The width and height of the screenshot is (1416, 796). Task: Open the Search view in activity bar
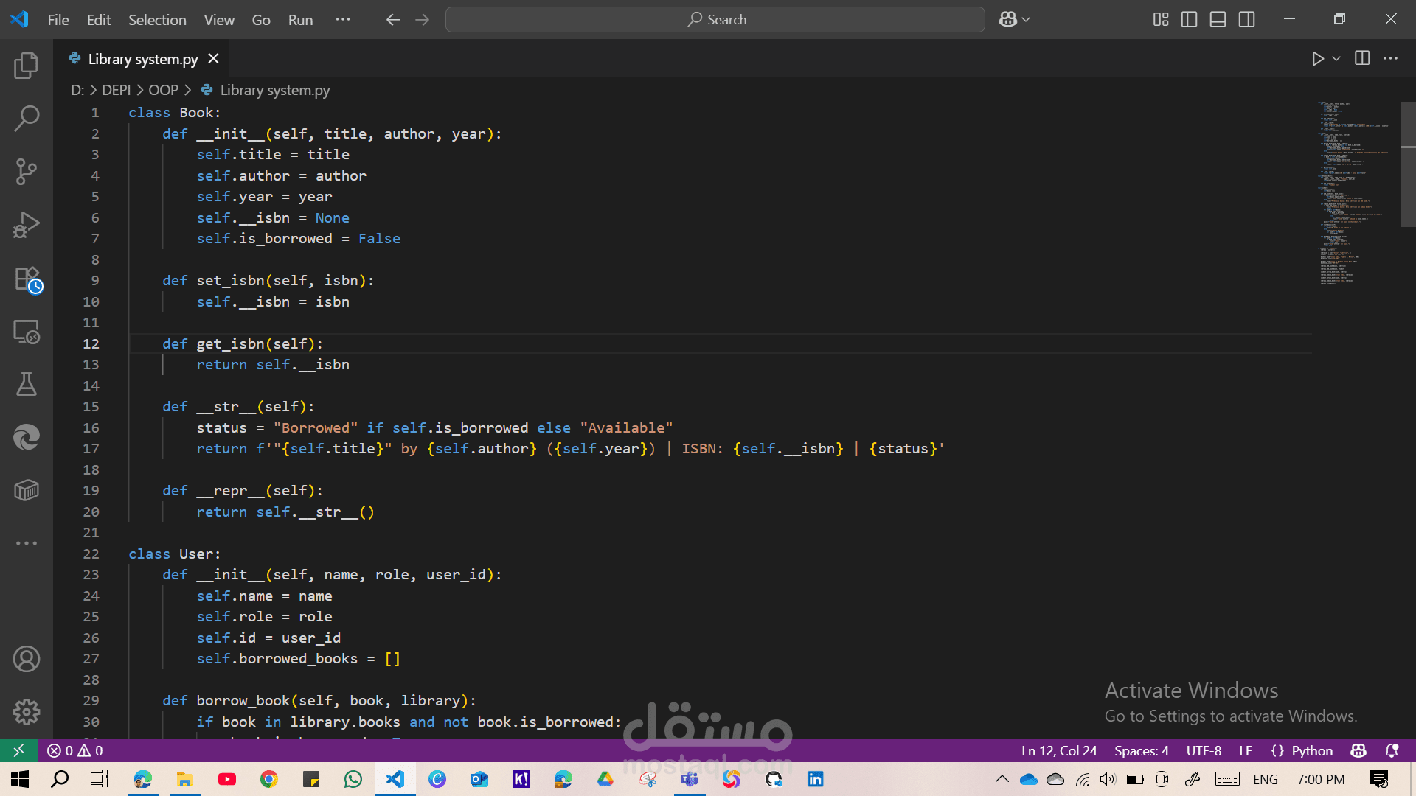pos(27,118)
